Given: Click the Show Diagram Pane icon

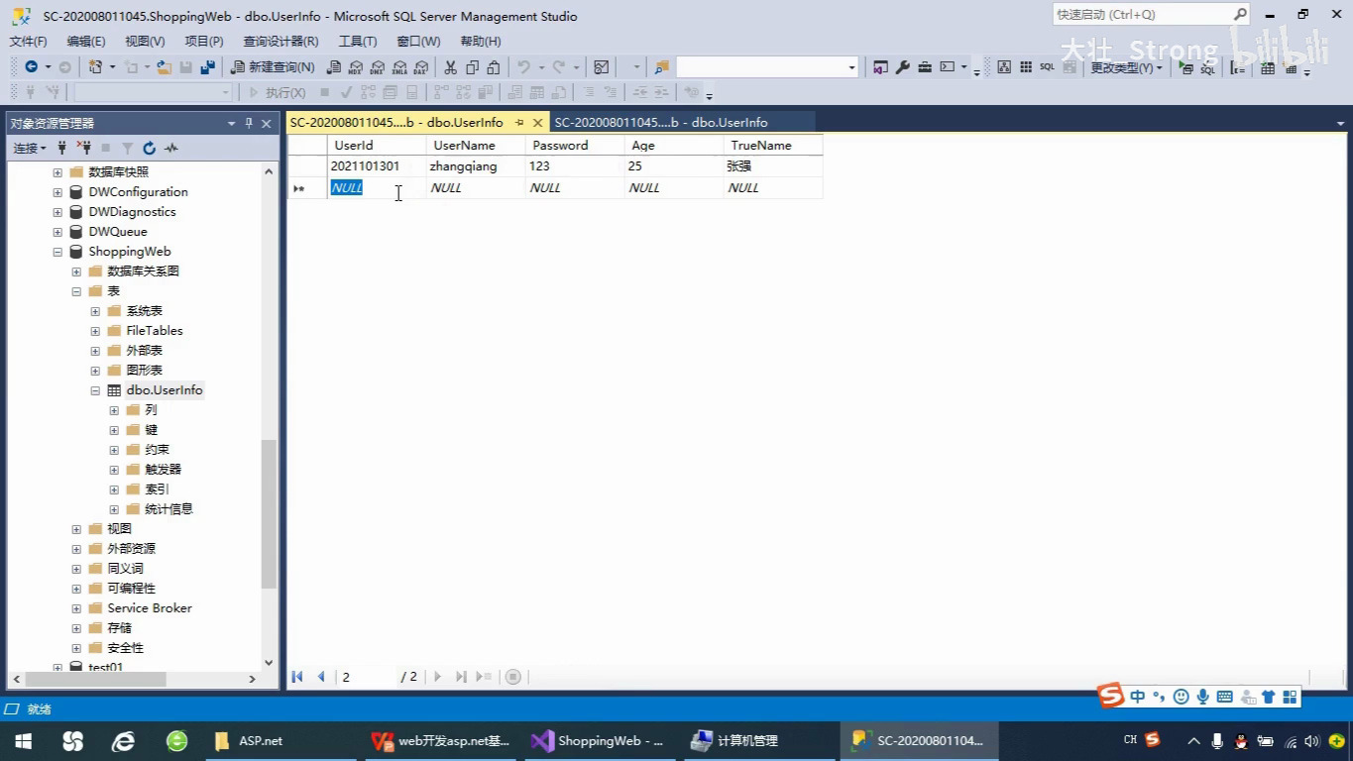Looking at the screenshot, I should 1004,67.
